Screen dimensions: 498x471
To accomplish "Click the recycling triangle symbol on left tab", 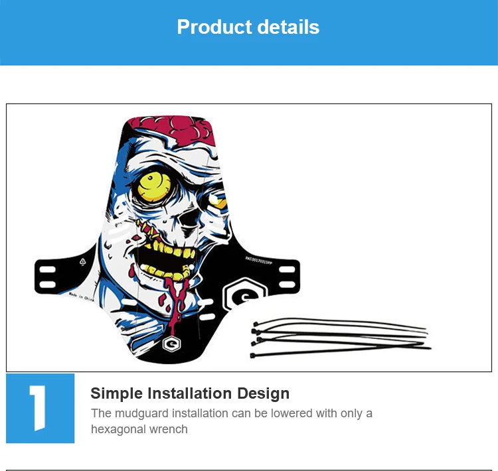I will pyautogui.click(x=82, y=262).
